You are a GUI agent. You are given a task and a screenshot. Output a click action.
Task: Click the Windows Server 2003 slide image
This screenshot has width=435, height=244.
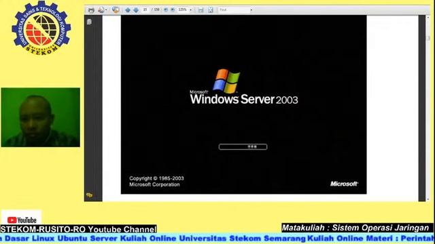(x=243, y=104)
